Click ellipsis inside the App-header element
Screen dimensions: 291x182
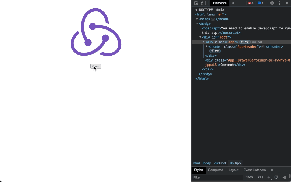263,47
